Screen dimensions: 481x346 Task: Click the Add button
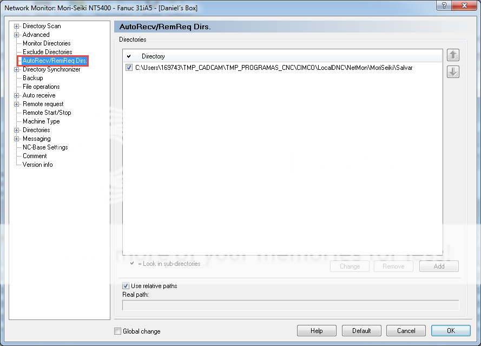click(x=438, y=266)
